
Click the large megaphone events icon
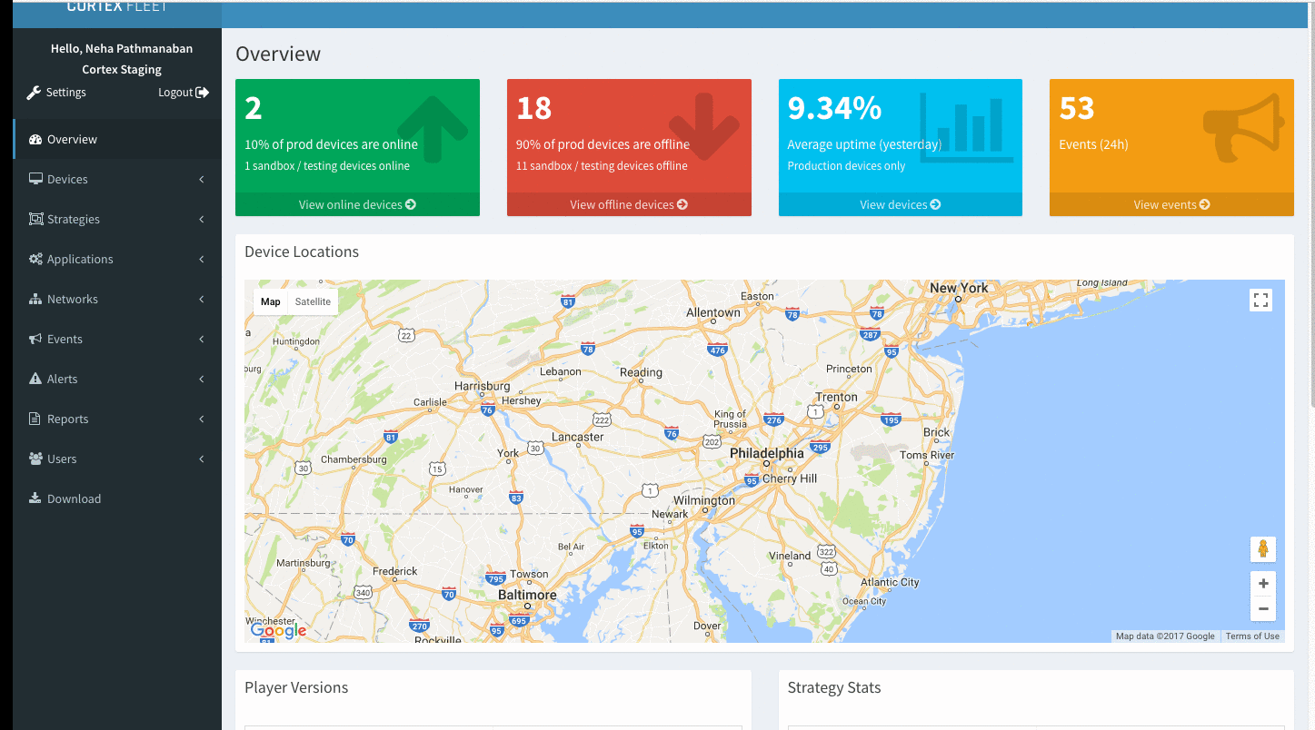[x=1244, y=128]
